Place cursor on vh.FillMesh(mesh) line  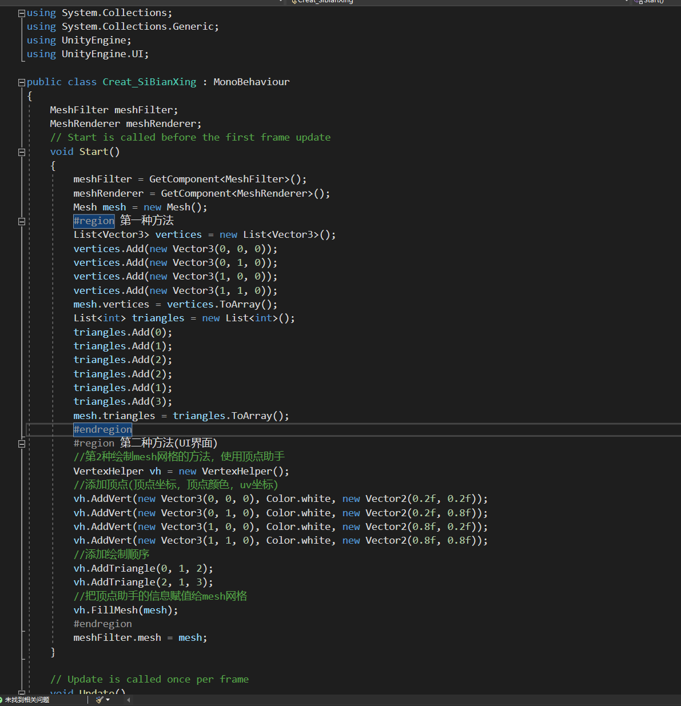[126, 610]
